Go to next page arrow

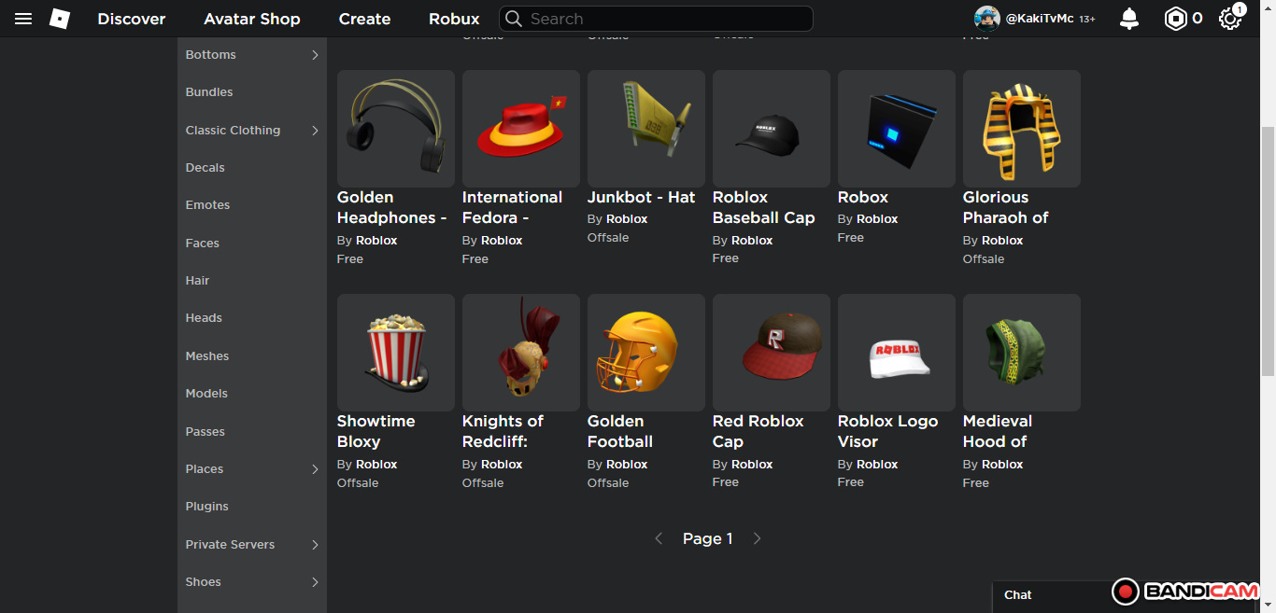(x=757, y=538)
